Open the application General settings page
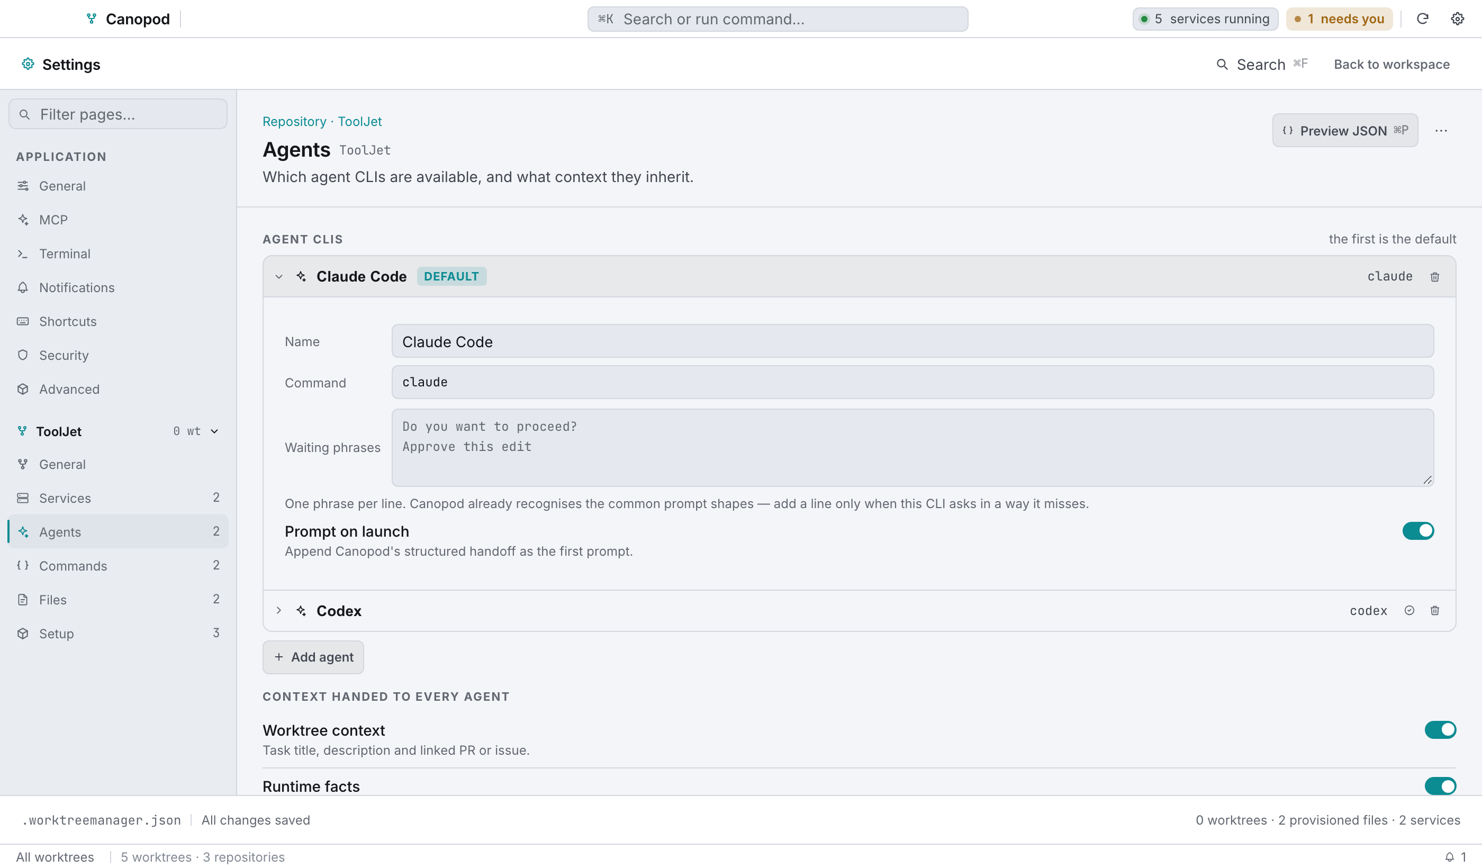Viewport: 1482px width, 868px height. (118, 186)
